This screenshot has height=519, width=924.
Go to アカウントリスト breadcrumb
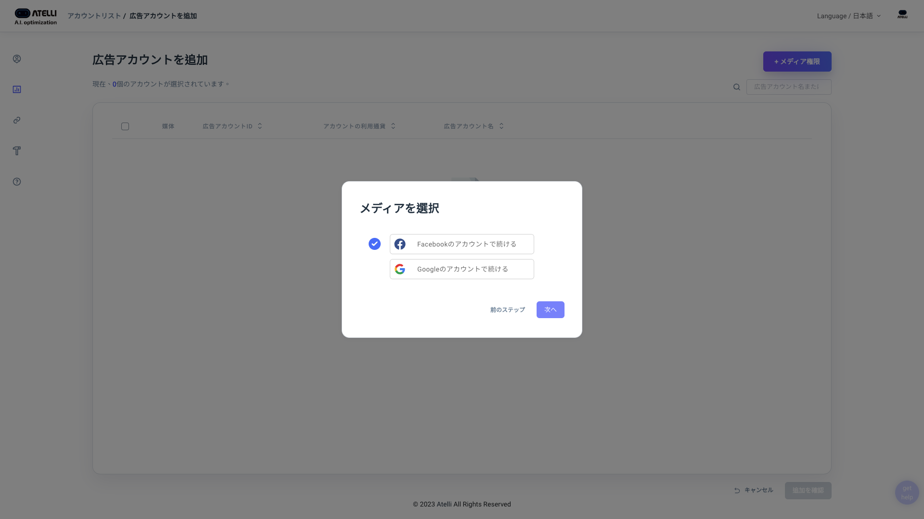coord(94,16)
